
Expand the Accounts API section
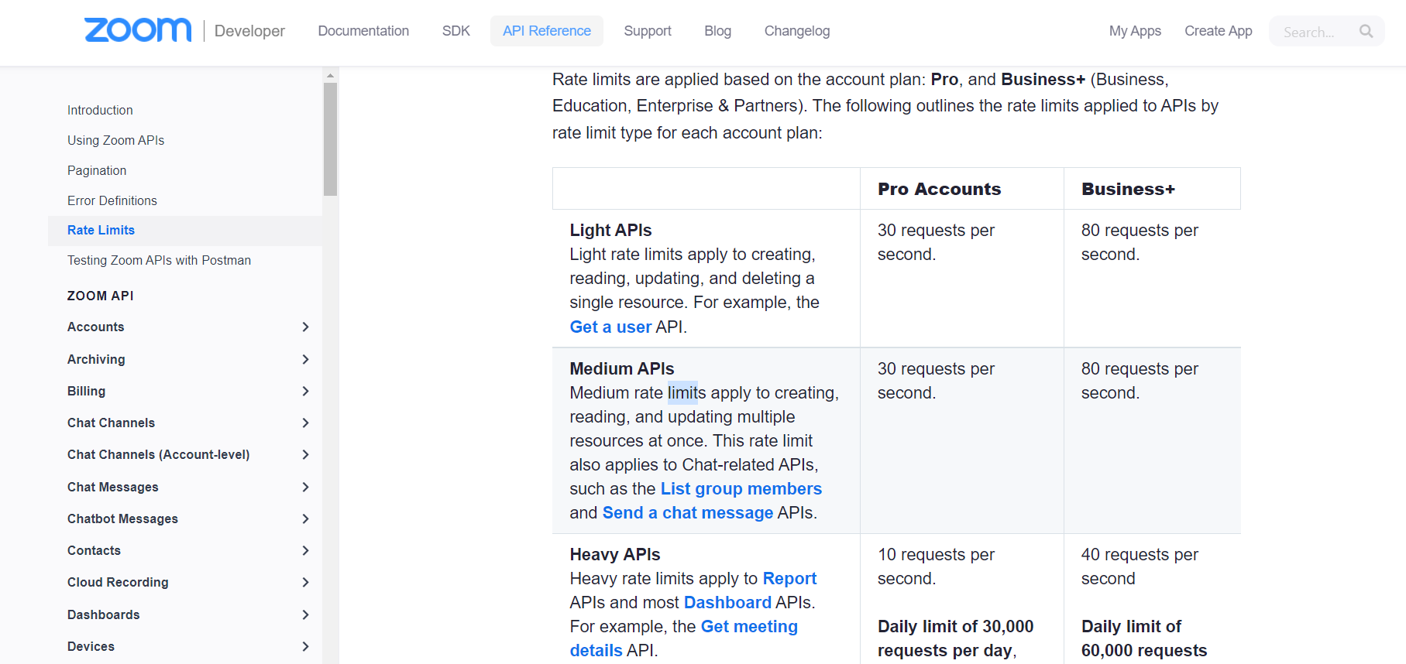point(305,327)
